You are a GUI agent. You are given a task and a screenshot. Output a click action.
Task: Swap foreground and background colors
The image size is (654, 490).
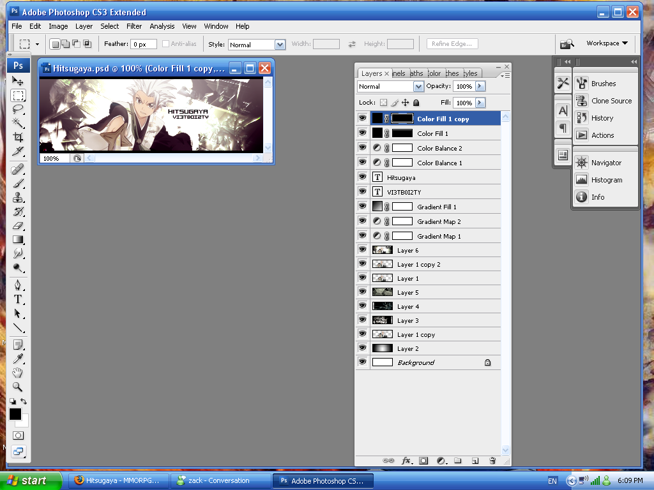coord(24,401)
